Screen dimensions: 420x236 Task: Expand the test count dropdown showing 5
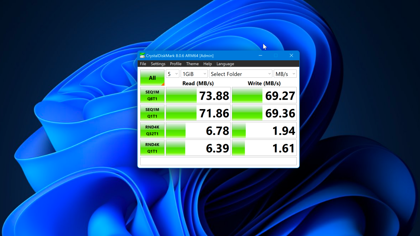point(173,74)
